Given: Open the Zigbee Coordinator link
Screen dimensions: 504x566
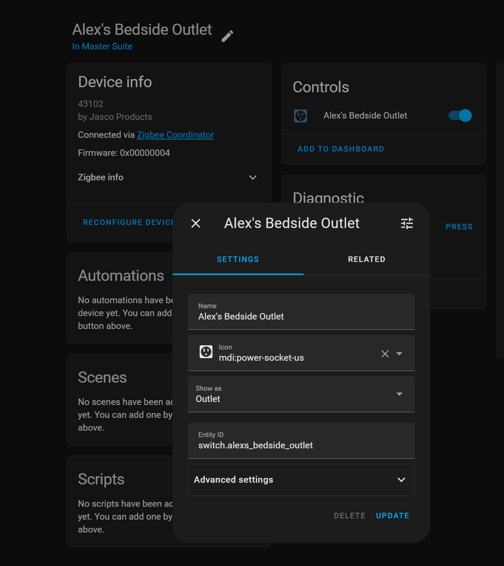Looking at the screenshot, I should pyautogui.click(x=175, y=135).
